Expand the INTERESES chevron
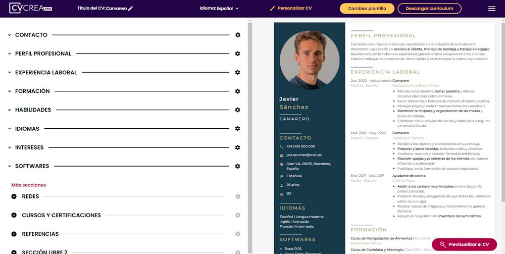 click(x=10, y=147)
